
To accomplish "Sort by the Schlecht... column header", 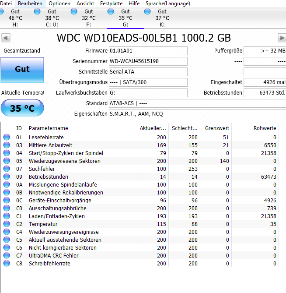I will (184, 128).
